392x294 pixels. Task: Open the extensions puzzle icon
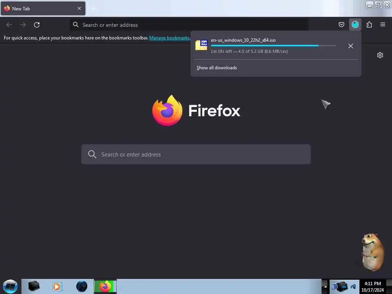tap(369, 24)
